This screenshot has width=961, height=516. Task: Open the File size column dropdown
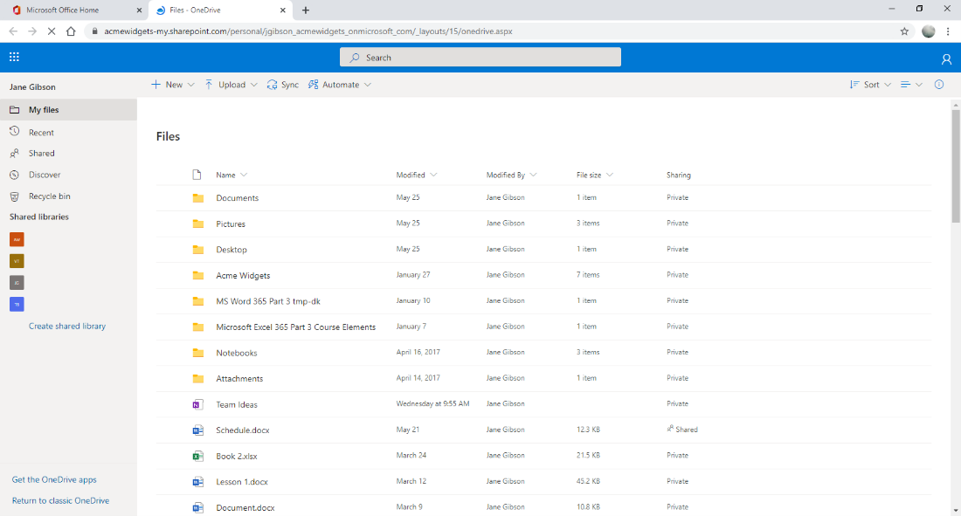click(x=594, y=175)
